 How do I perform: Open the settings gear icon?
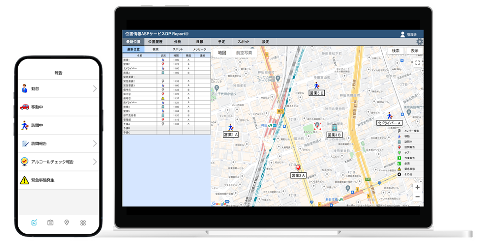pyautogui.click(x=419, y=42)
